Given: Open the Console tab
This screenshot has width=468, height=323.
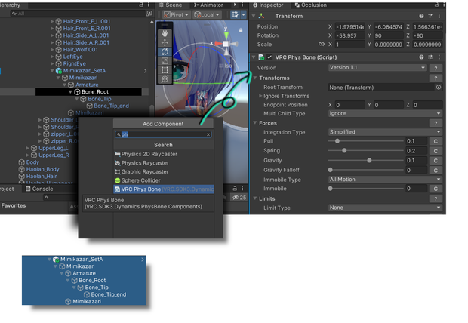Looking at the screenshot, I should [x=39, y=189].
